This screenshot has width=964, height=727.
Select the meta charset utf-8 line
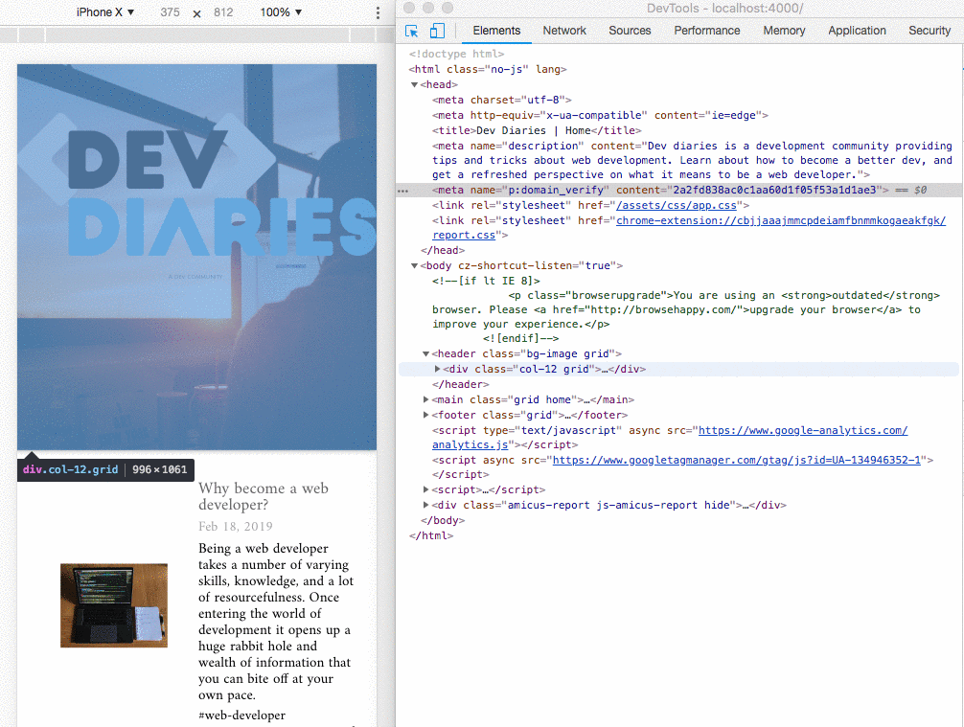502,101
